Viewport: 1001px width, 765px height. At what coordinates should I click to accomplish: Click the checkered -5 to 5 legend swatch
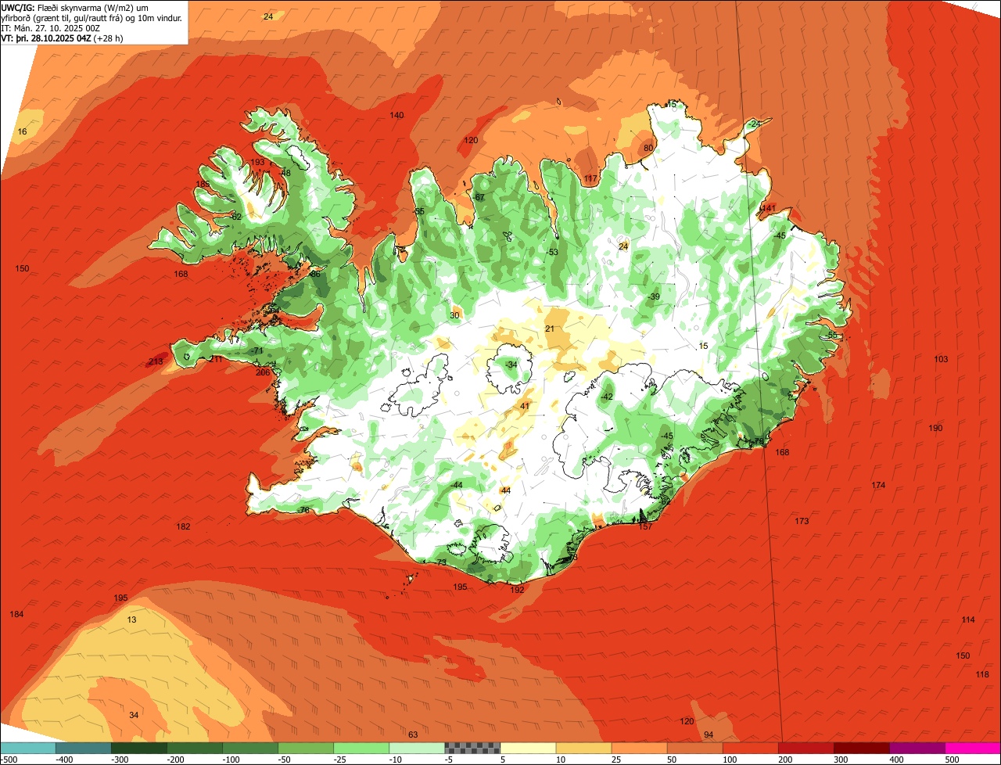point(472,748)
